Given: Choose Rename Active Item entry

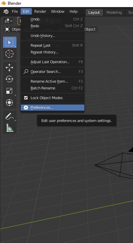Looking at the screenshot, I should pos(53,82).
